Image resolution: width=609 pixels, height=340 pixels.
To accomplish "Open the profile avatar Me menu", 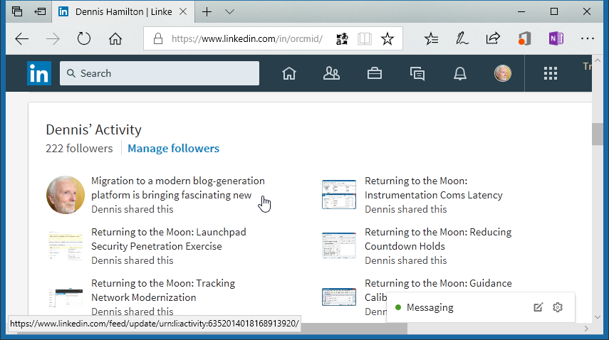I will pos(503,73).
